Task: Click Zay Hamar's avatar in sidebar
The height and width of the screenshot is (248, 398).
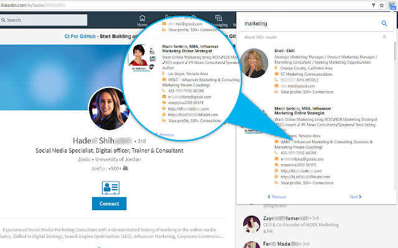Action: pos(251,224)
